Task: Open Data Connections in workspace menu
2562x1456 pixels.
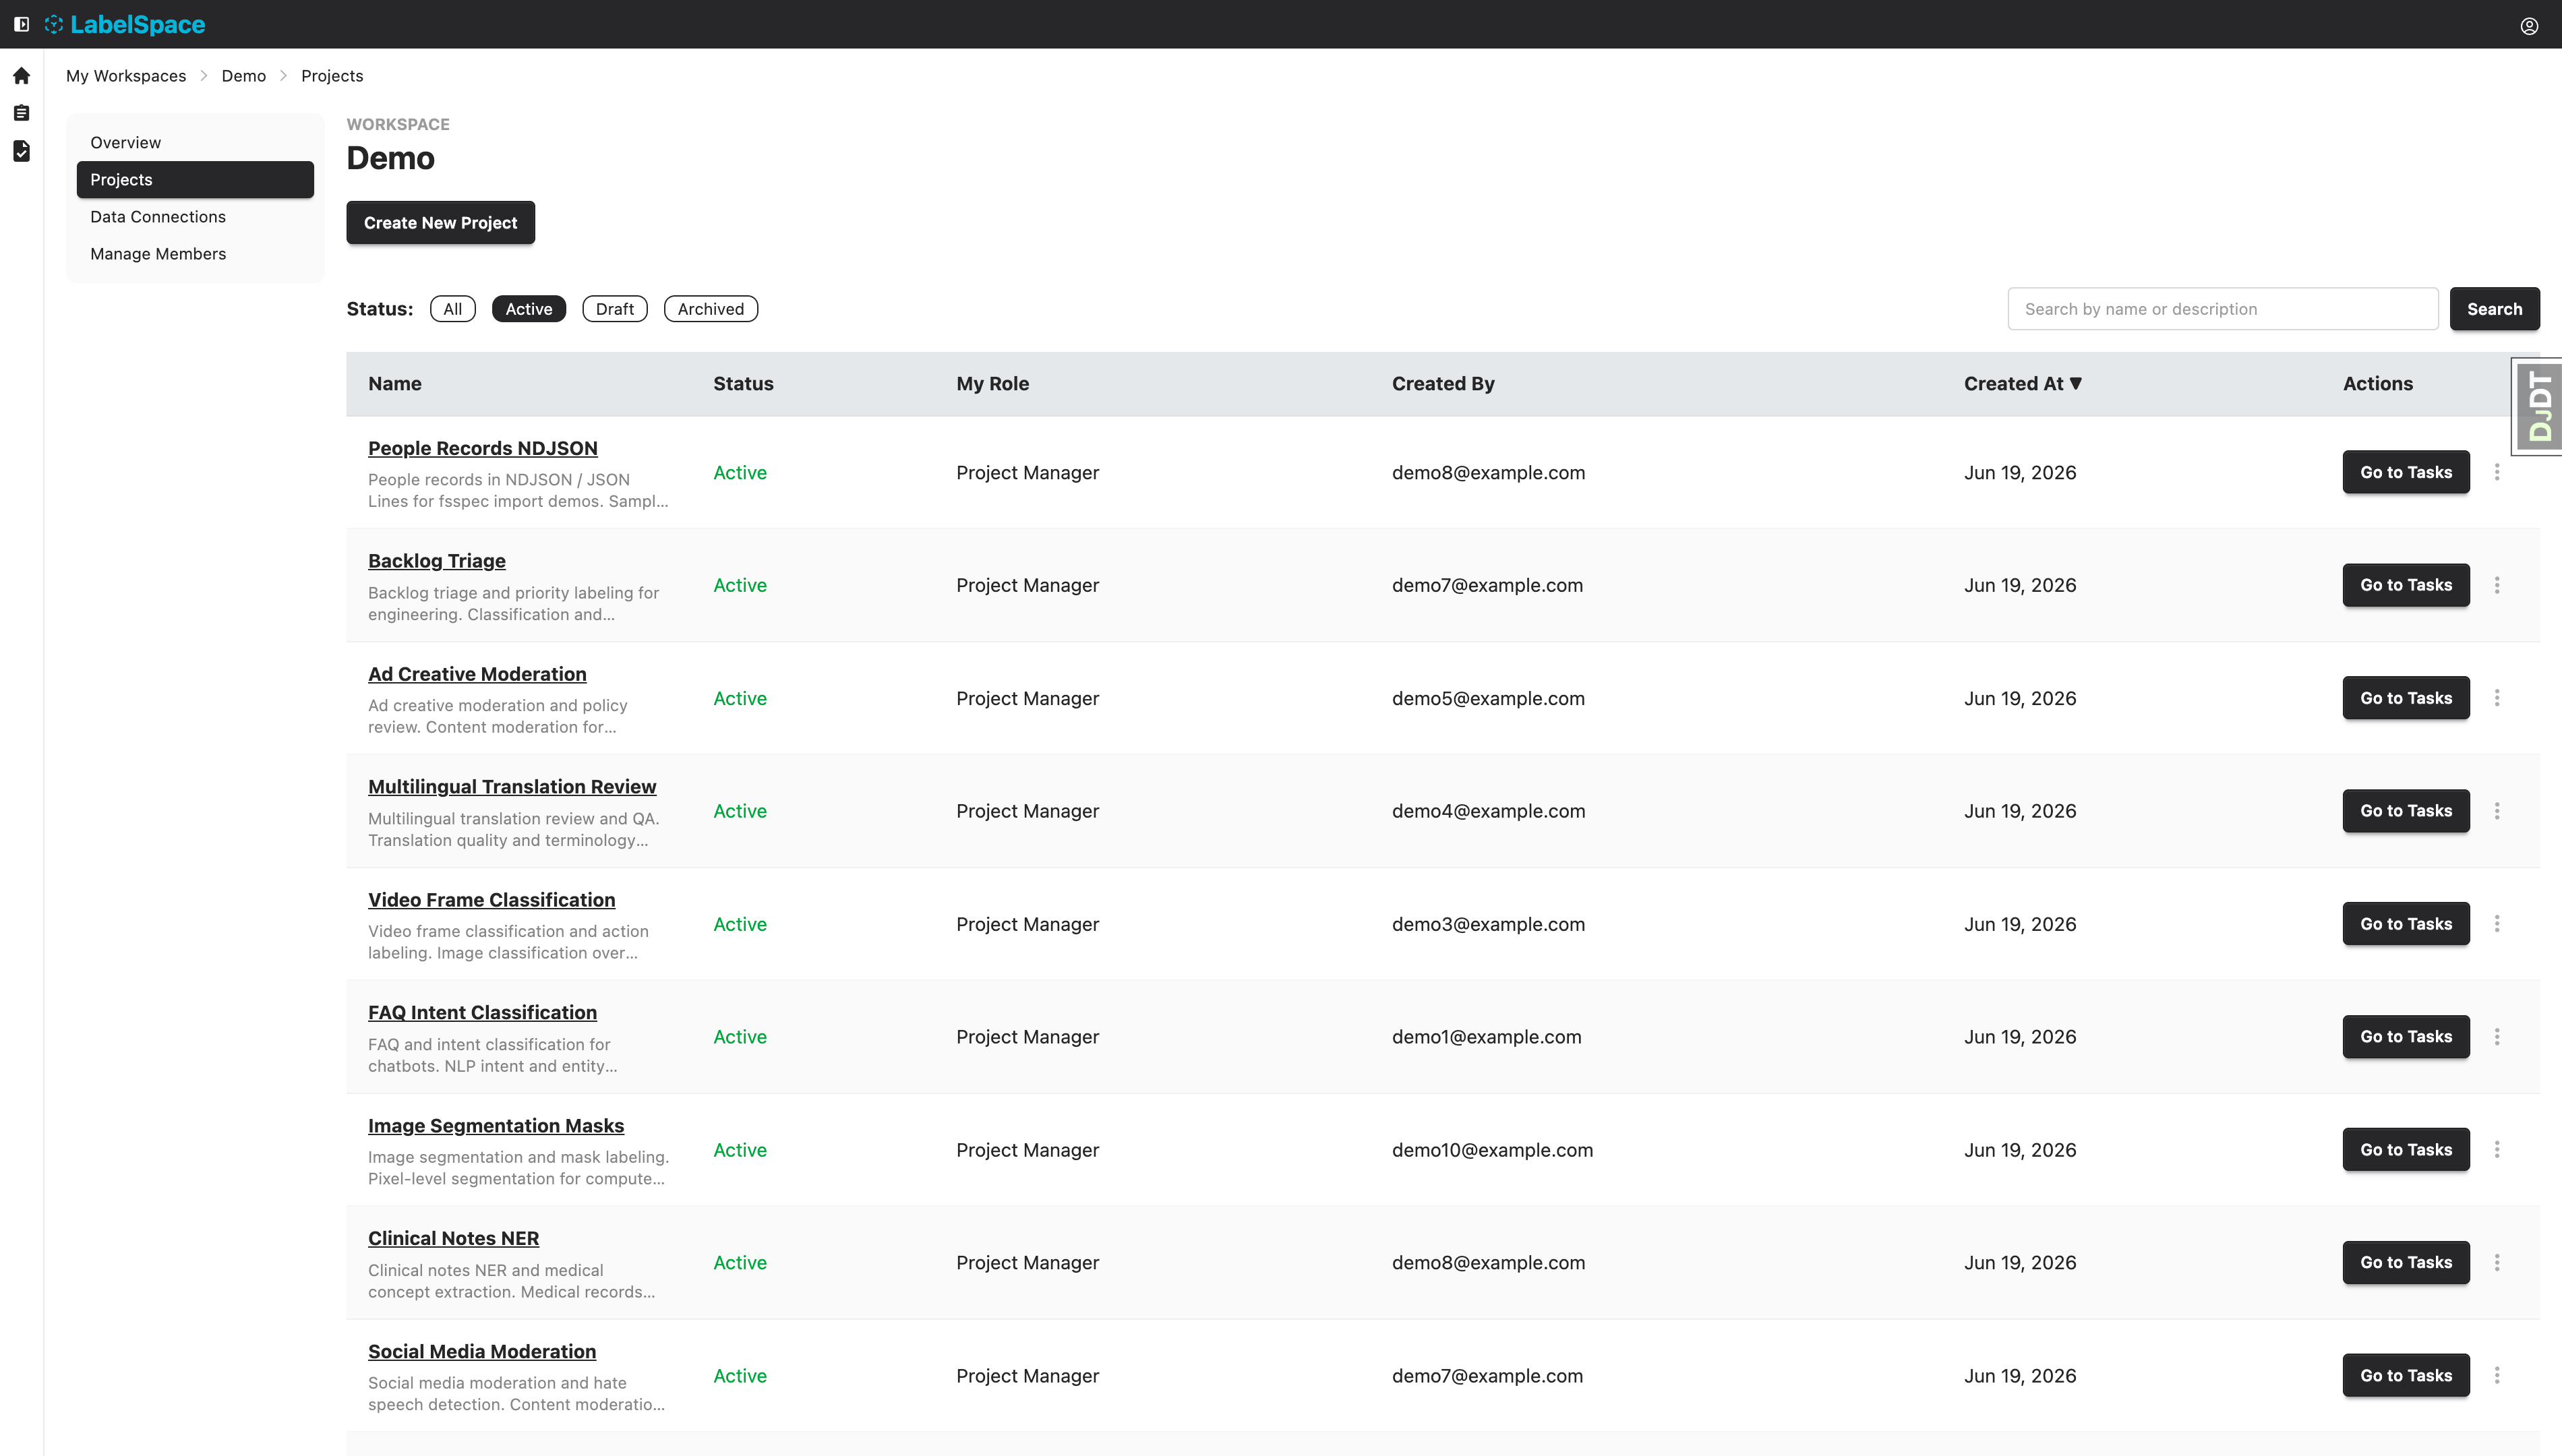Action: pos(195,217)
